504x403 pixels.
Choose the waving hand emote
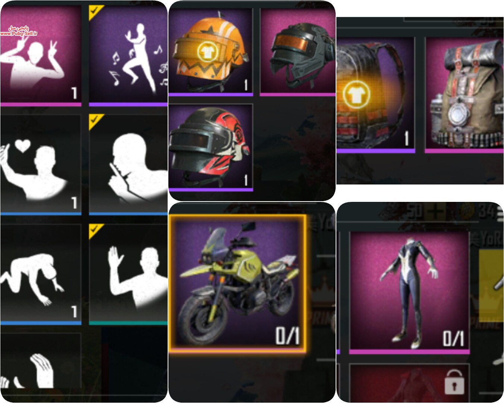(128, 274)
